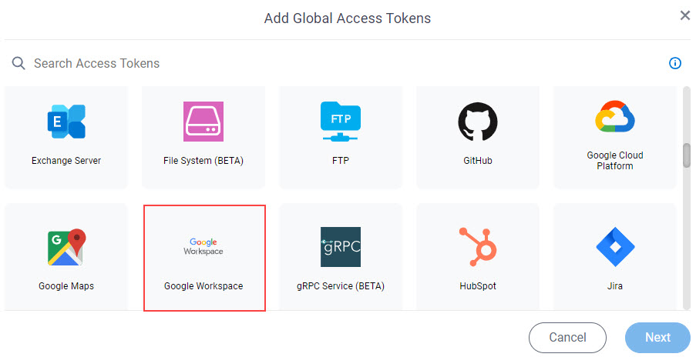Focus the Search Access Tokens field
Screen dimensions: 696x357
point(338,63)
